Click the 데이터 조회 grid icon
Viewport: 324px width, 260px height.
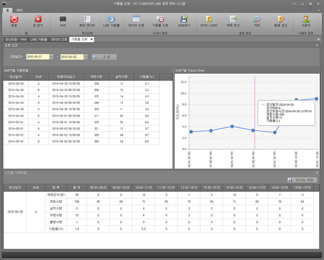(x=136, y=19)
